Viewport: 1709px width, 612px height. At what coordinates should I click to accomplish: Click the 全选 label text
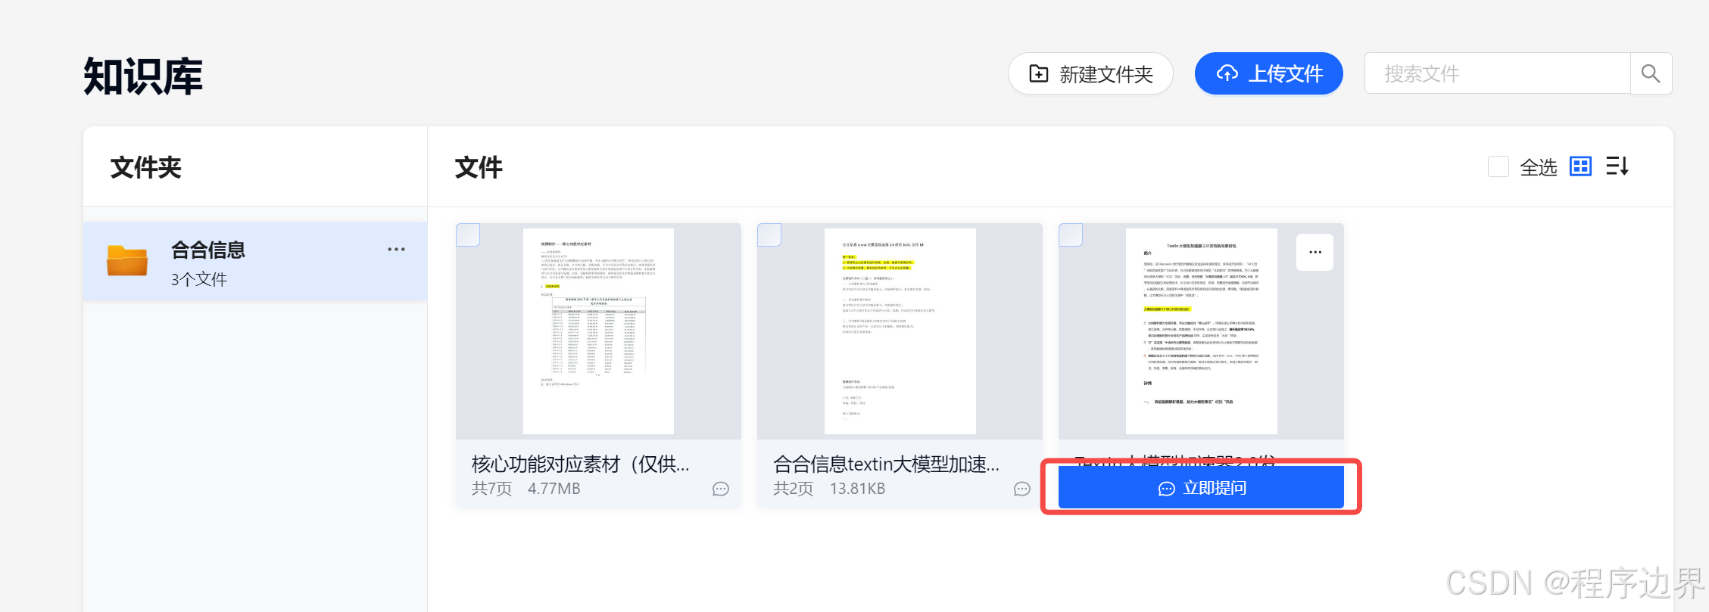click(1539, 167)
